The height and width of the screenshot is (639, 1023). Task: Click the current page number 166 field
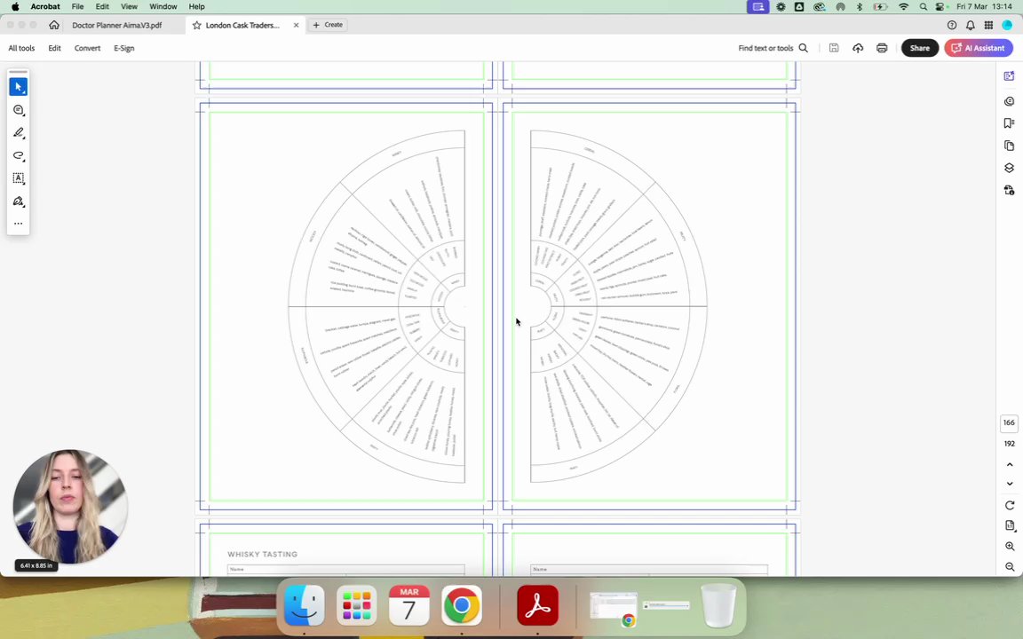[1010, 422]
